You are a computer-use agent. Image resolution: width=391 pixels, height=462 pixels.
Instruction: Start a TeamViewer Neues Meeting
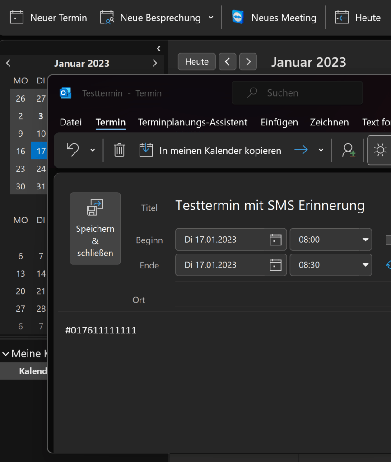click(274, 18)
